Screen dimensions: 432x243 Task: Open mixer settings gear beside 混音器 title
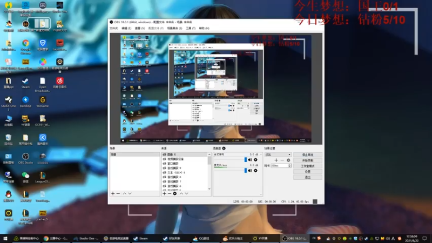224,148
